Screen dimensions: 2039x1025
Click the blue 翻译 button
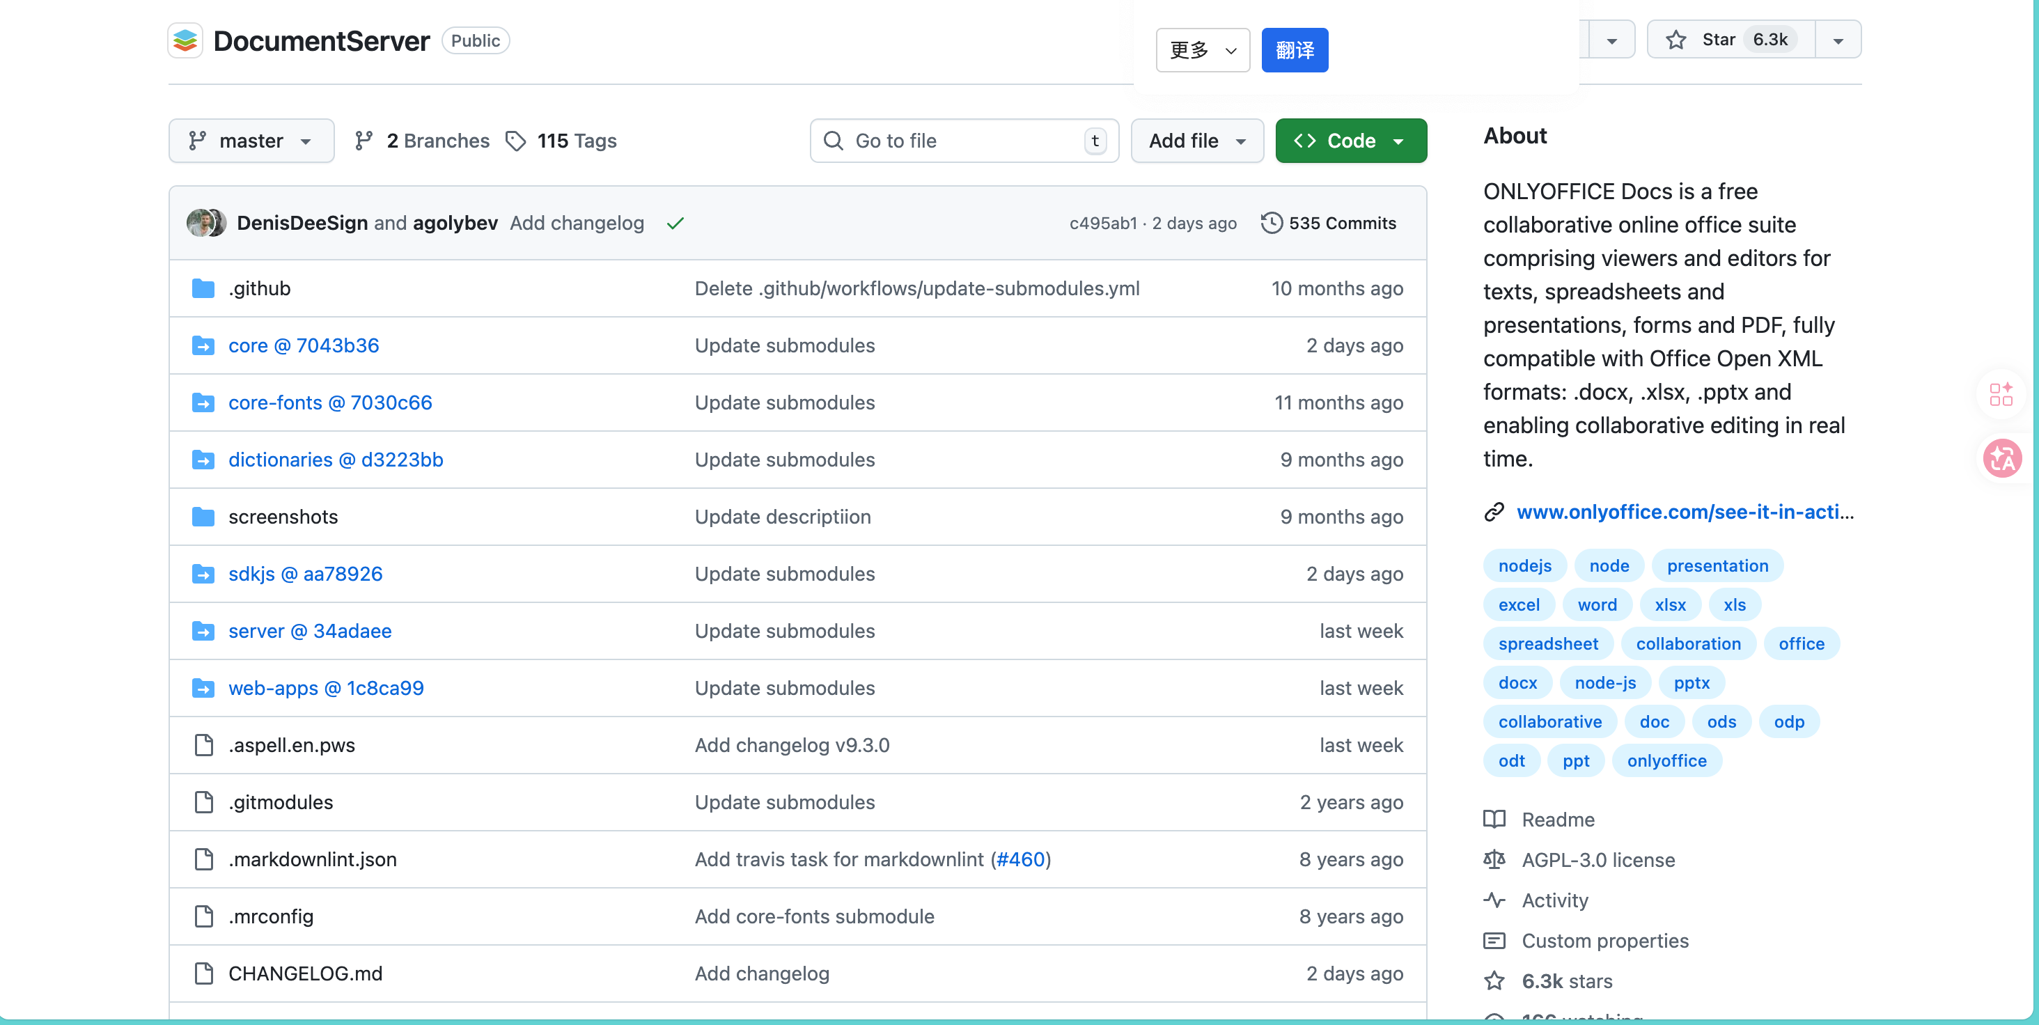(1294, 51)
